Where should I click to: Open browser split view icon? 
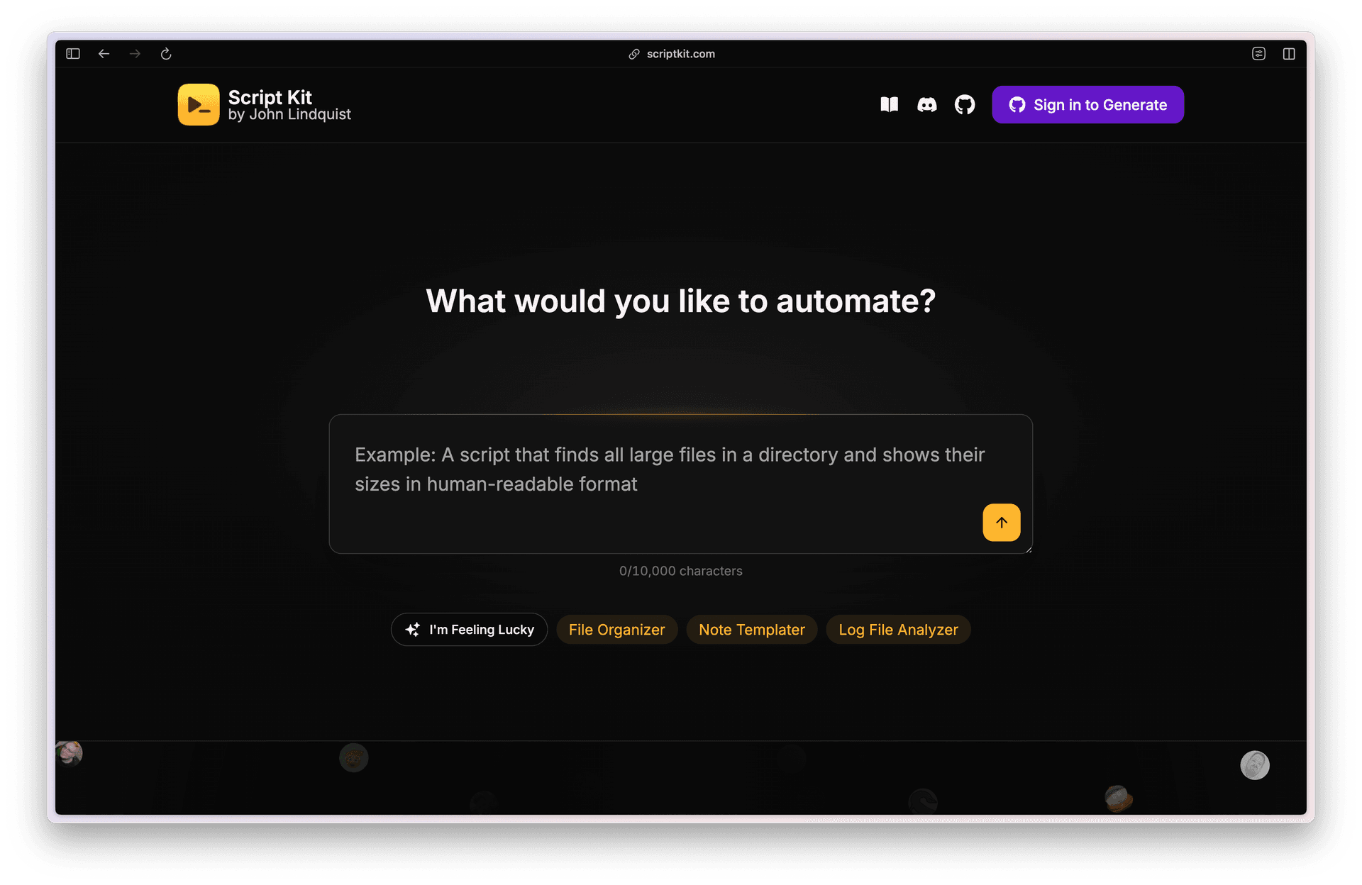point(1289,54)
